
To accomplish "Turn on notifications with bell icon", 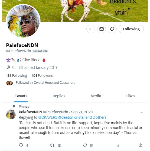I will tap(112, 29).
